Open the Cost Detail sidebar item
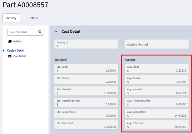The height and width of the screenshot is (134, 192). [x=19, y=56]
